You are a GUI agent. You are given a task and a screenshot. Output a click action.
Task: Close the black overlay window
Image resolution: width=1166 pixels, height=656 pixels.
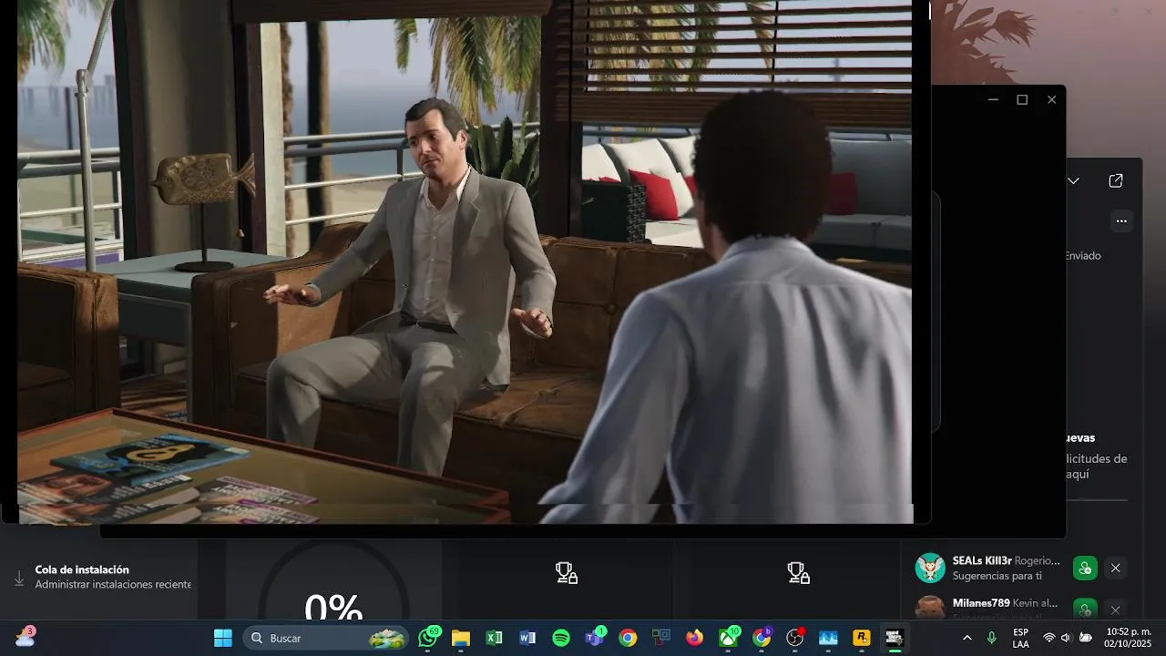(1051, 99)
